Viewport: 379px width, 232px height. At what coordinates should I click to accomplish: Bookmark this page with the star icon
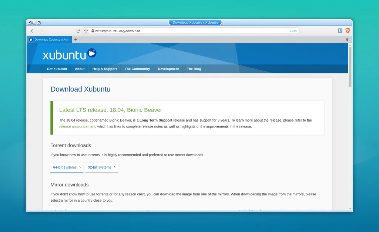[86, 31]
